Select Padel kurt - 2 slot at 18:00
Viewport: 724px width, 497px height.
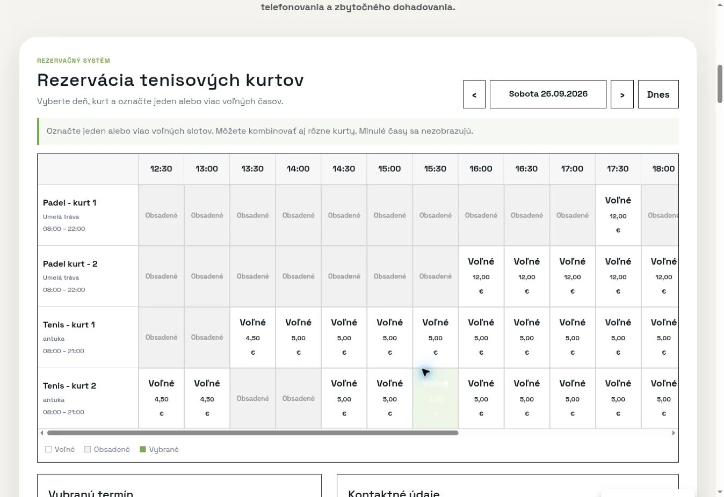[660, 276]
